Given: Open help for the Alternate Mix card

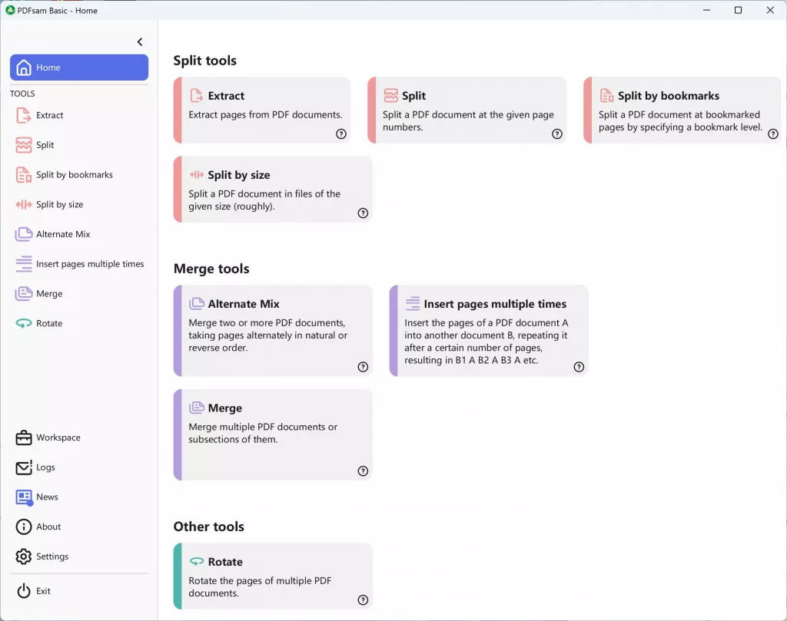Looking at the screenshot, I should pos(363,367).
